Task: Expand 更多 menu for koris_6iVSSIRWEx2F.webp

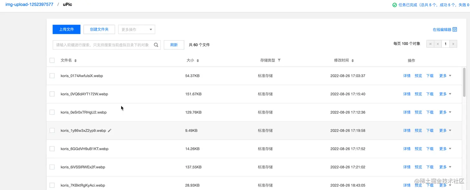Action: [x=445, y=167]
